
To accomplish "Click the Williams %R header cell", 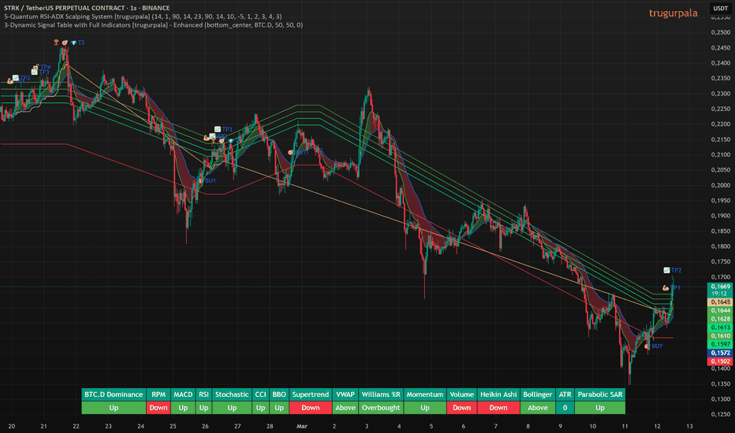I will 381,394.
